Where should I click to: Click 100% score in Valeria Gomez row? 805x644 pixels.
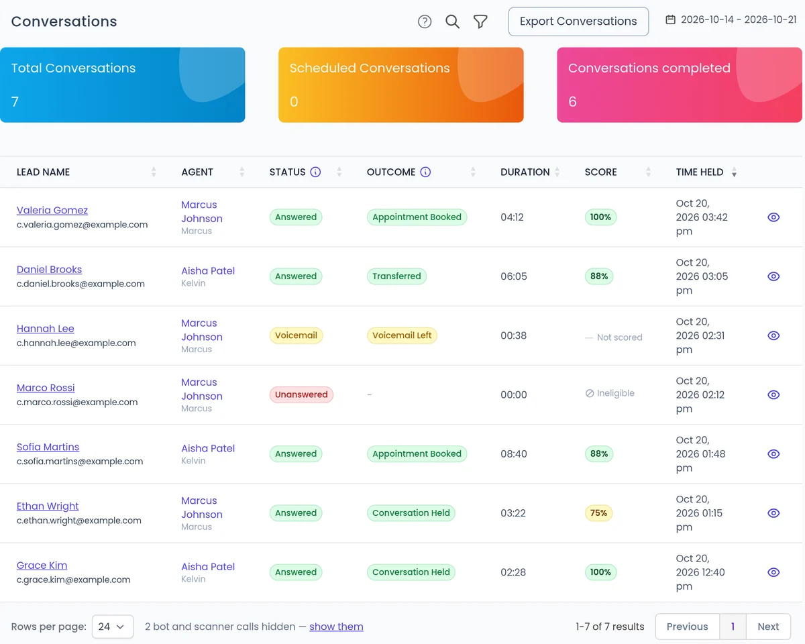click(600, 217)
